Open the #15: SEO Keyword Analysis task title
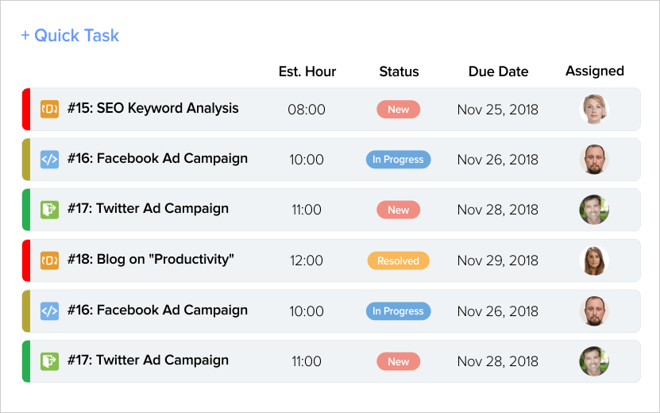This screenshot has height=413, width=660. click(x=153, y=108)
